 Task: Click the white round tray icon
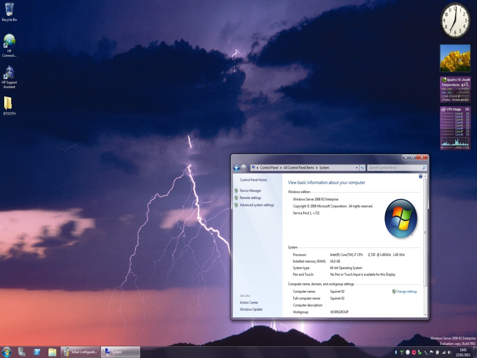click(408, 352)
